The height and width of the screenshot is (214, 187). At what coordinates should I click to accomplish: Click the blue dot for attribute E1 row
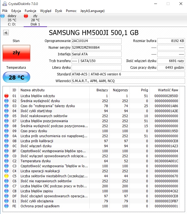6,201
